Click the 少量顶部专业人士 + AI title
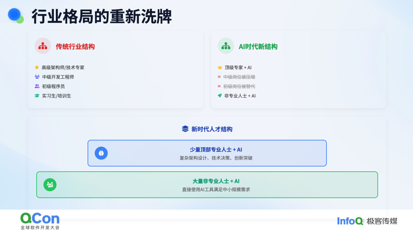The height and width of the screenshot is (232, 413). tap(216, 149)
